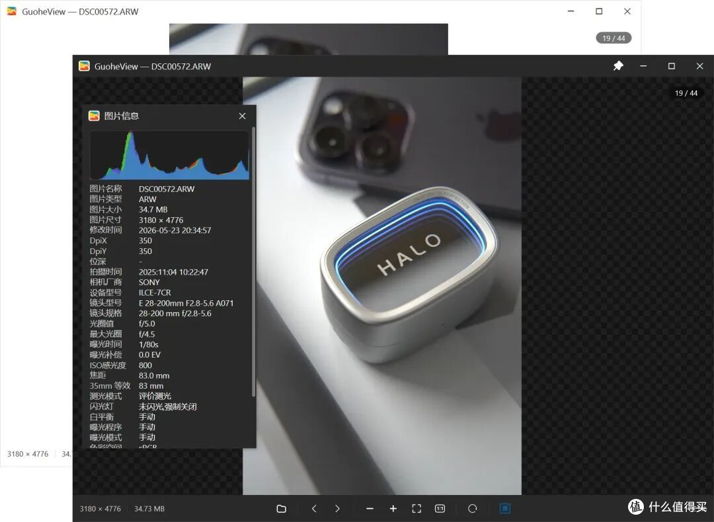Close the dark GuoheView window
Screen dimensions: 714x522
[x=700, y=66]
